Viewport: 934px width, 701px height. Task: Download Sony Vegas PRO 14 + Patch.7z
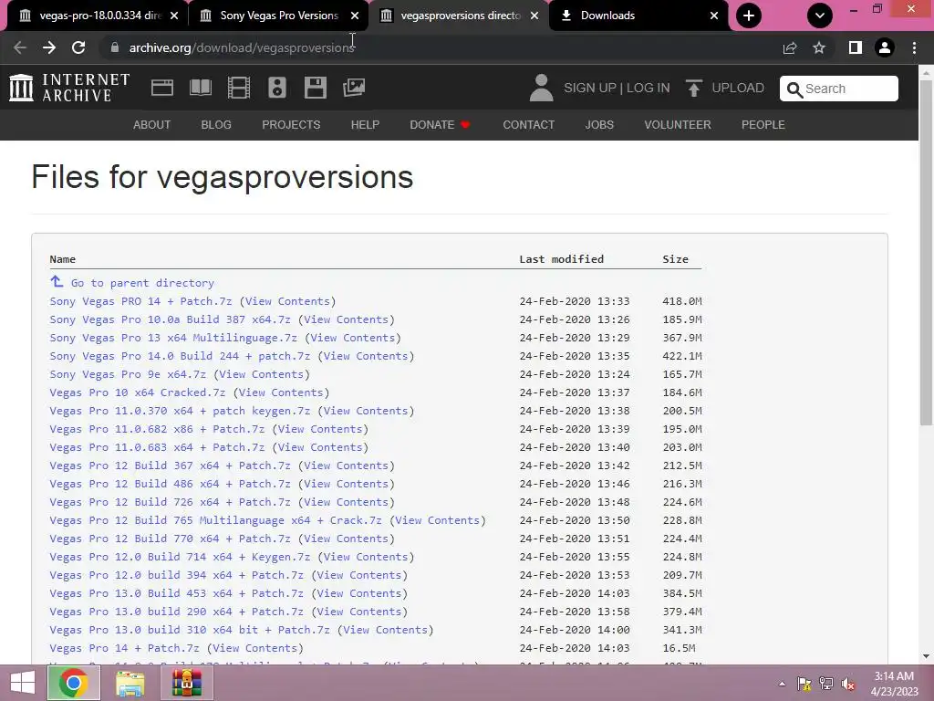click(140, 301)
